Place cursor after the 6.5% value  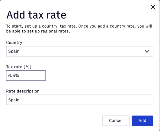[x=19, y=76]
